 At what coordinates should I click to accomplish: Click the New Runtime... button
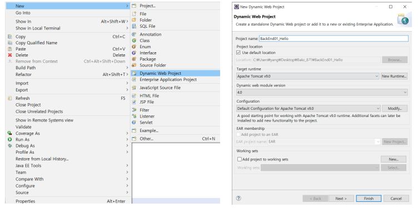[394, 77]
